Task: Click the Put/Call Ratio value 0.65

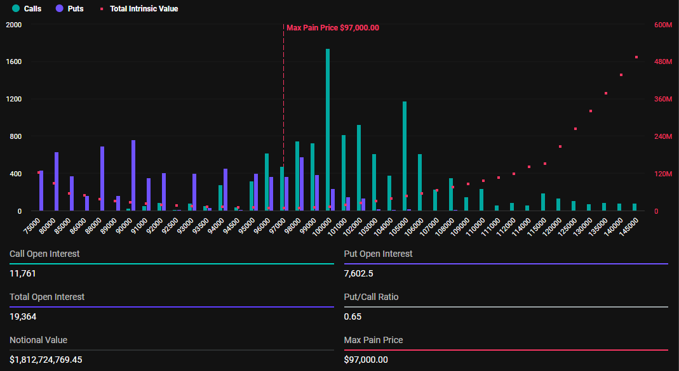Action: pyautogui.click(x=353, y=316)
